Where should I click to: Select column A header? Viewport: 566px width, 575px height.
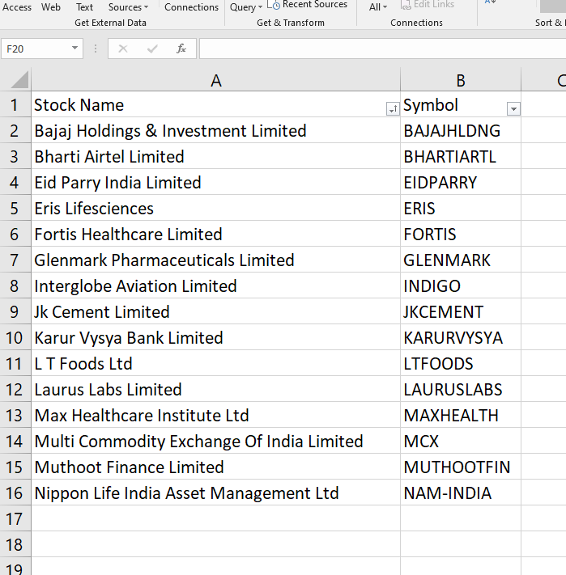click(x=215, y=80)
